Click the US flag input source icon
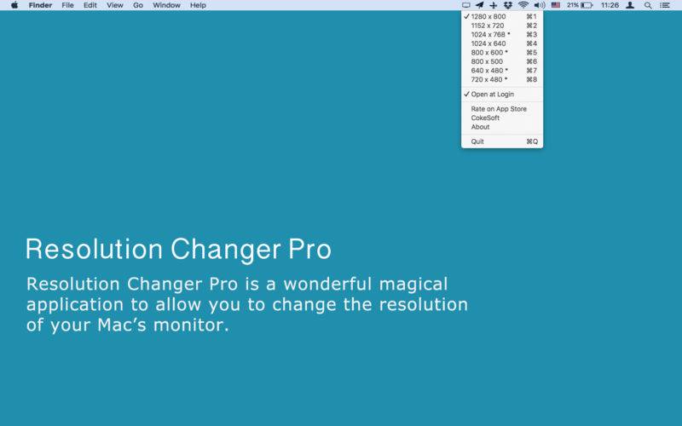 [x=556, y=5]
